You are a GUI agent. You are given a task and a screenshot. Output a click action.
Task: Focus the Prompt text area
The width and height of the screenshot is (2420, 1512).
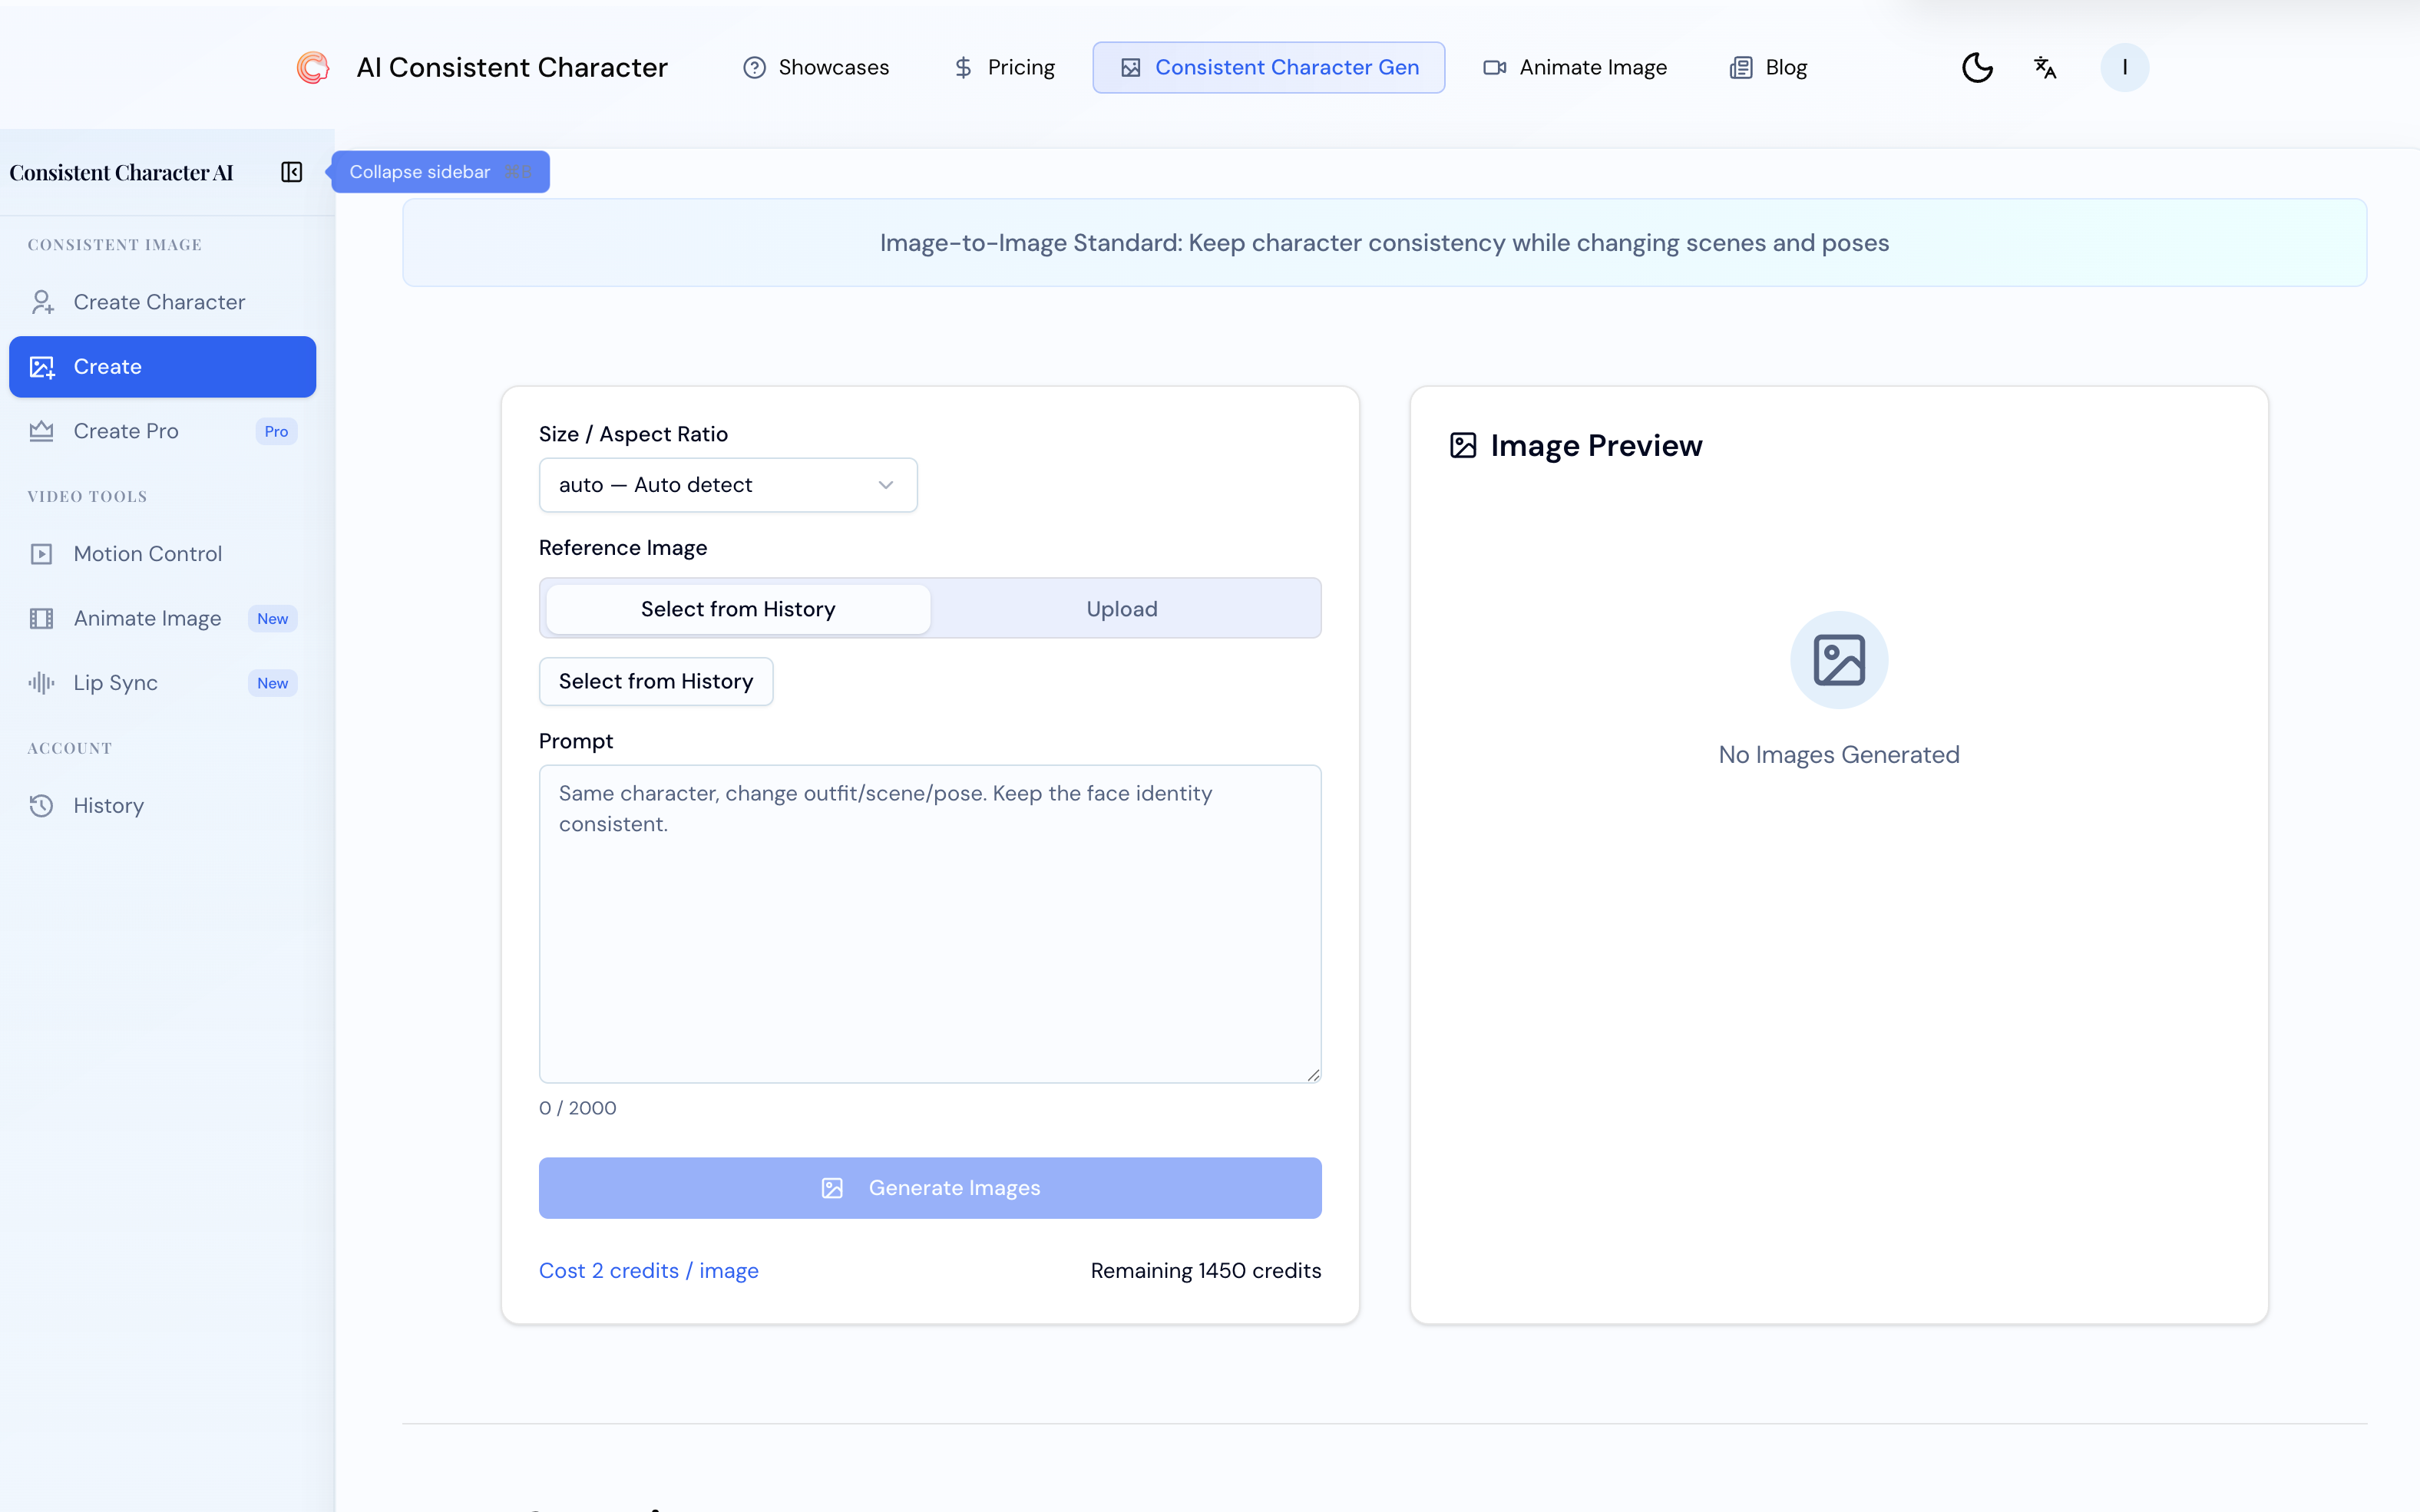point(929,923)
